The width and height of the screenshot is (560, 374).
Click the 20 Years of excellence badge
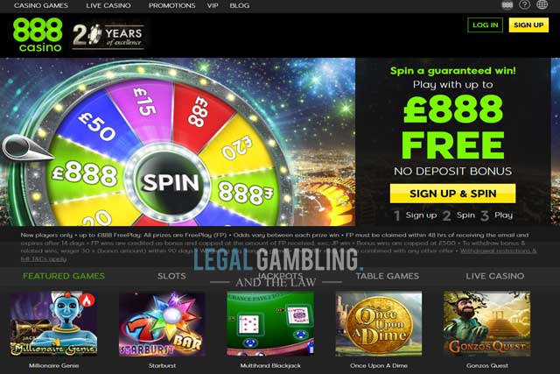(x=108, y=36)
